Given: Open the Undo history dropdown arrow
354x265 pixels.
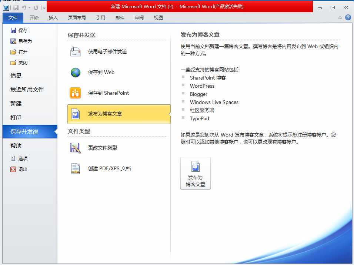Looking at the screenshot, I should [29, 8].
